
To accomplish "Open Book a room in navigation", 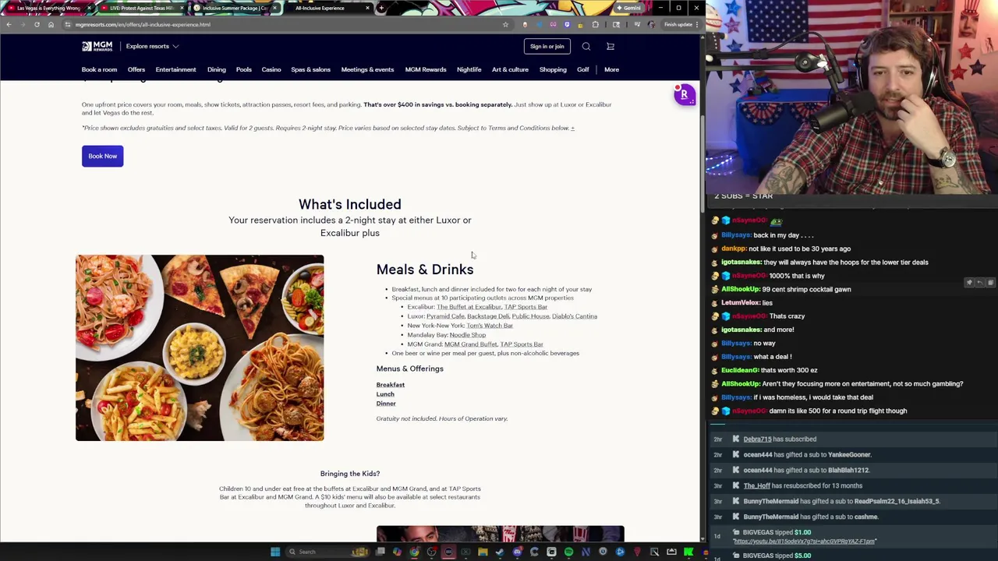I will click(99, 69).
